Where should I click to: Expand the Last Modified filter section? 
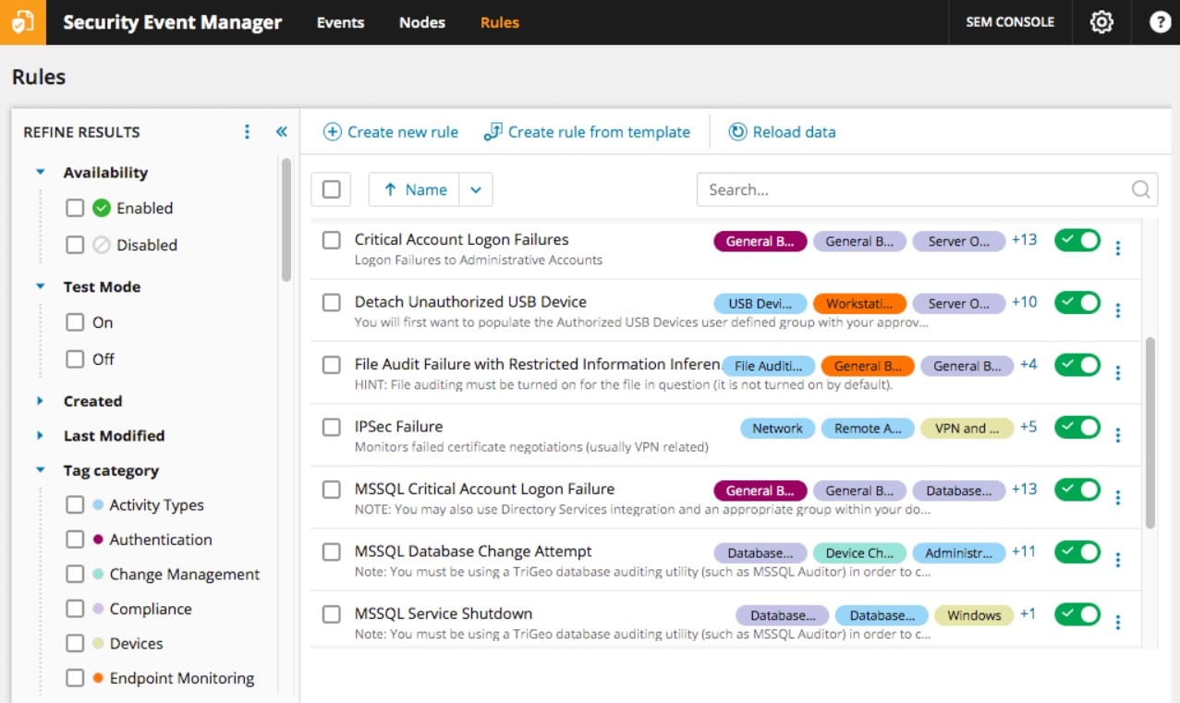tap(40, 435)
